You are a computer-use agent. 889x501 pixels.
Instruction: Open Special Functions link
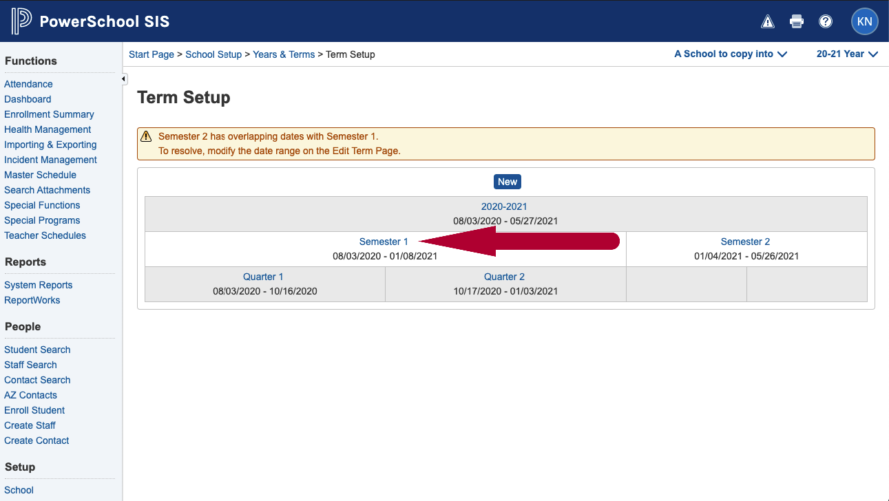pos(42,205)
